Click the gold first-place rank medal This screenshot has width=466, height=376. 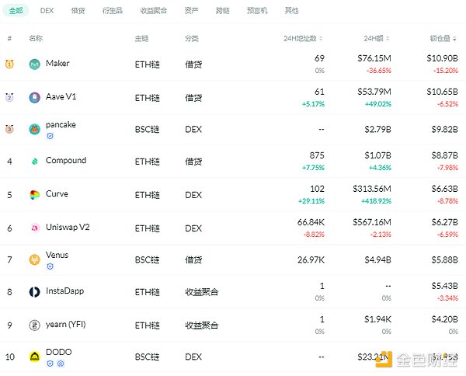[9, 64]
